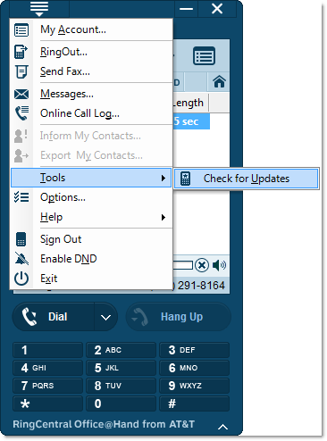Click the Check for Updates phone icon
Viewport: 327px width, 441px height.
pos(185,179)
